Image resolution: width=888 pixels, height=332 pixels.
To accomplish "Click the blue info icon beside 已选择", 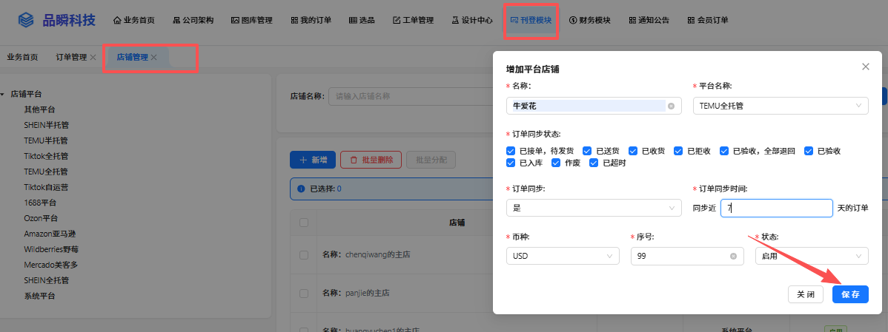I will [301, 189].
